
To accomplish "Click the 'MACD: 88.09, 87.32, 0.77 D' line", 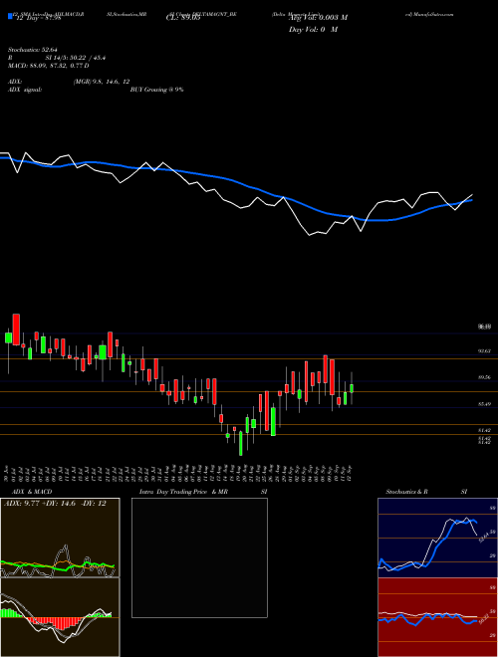I will click(48, 66).
